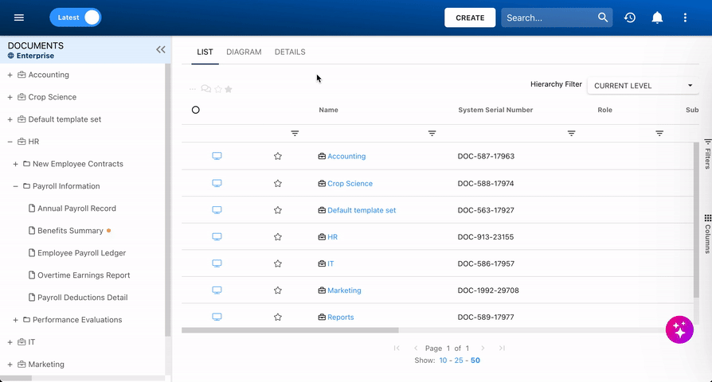Favorite the Reports row star
712x382 pixels.
(x=278, y=317)
